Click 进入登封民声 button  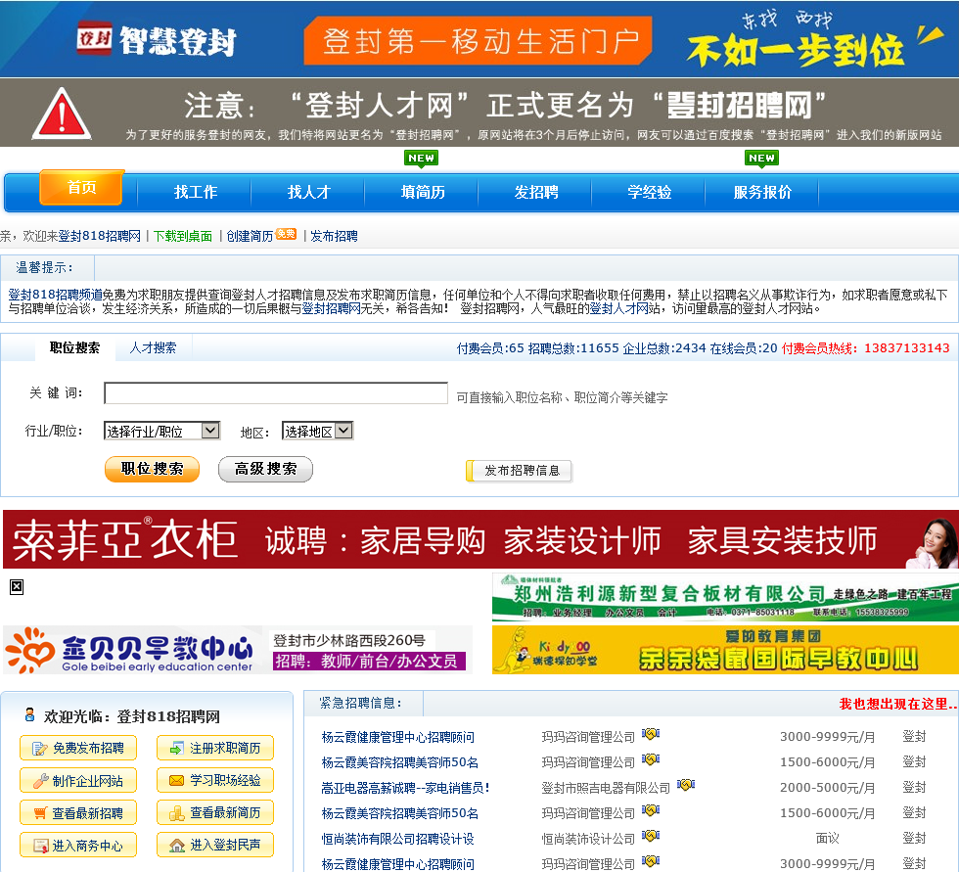coord(215,846)
